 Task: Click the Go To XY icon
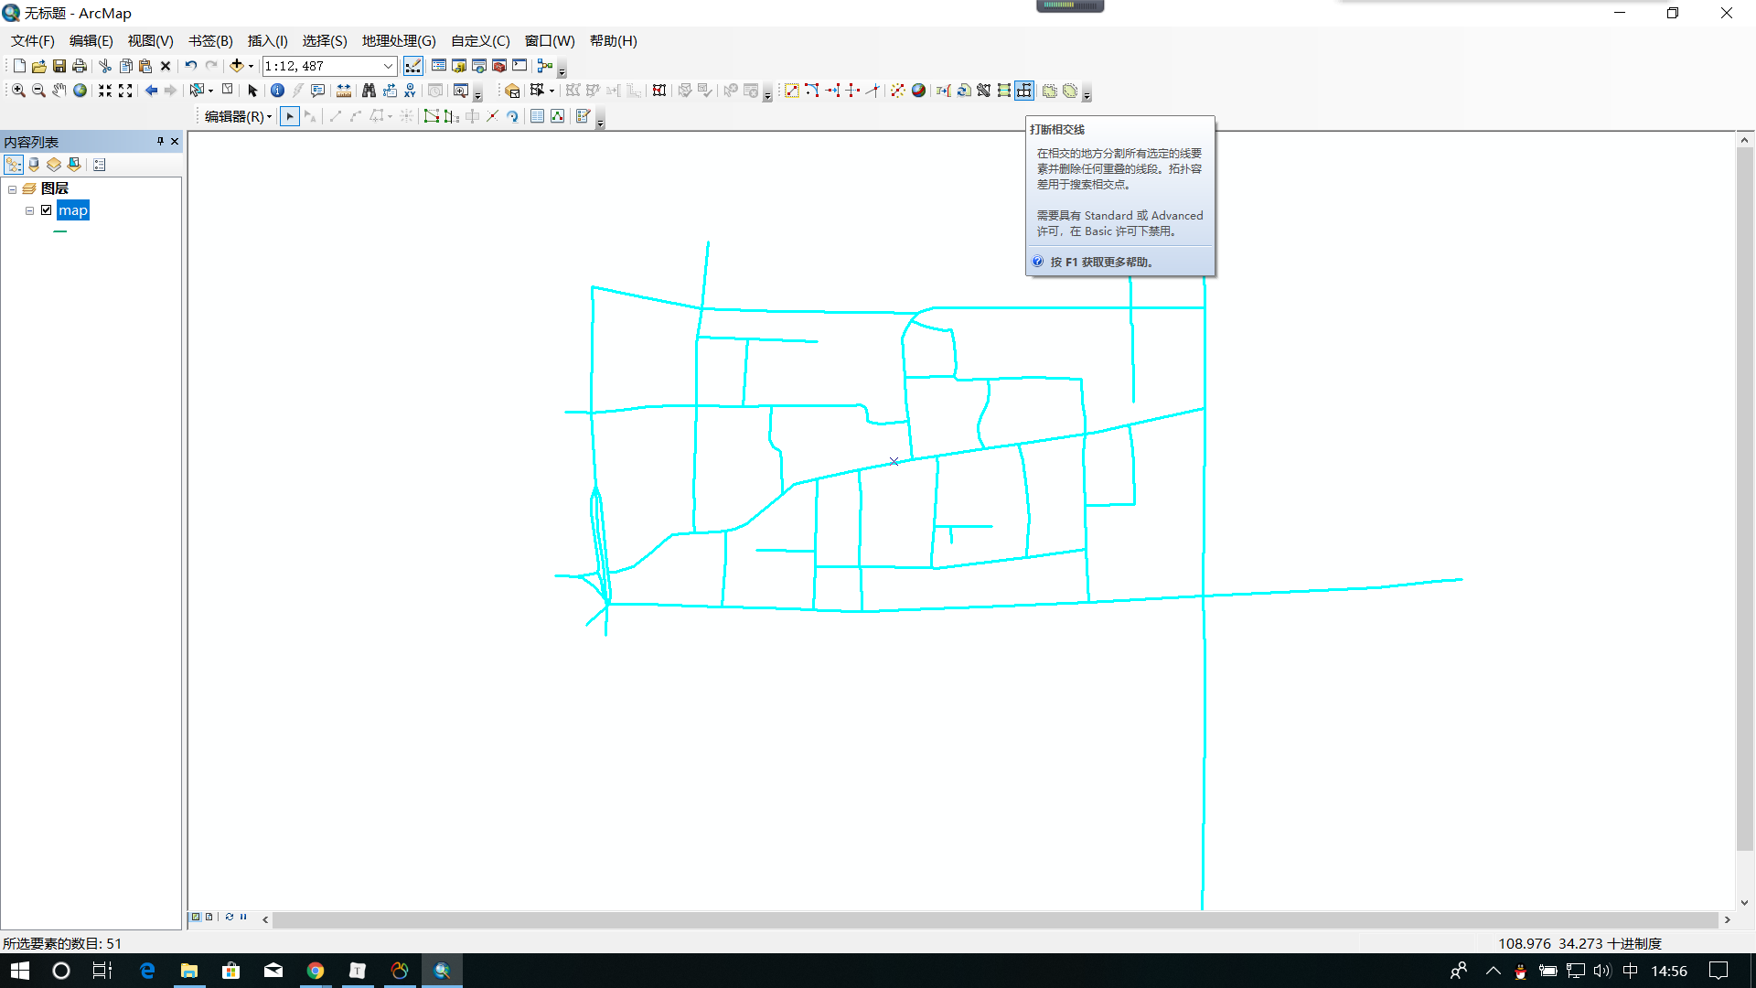[x=410, y=91]
